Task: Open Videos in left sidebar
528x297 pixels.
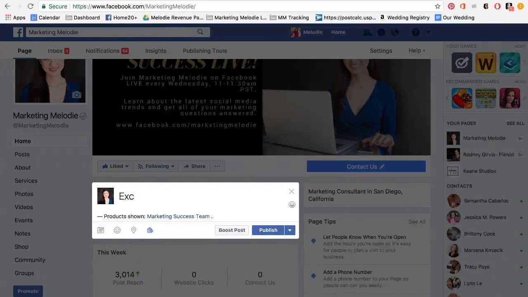Action: click(x=24, y=207)
